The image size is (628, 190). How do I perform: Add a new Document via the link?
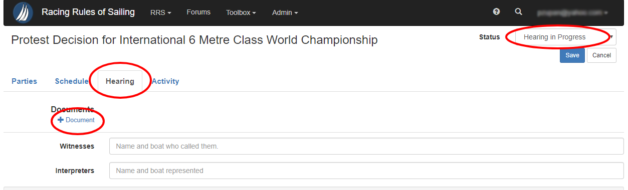(76, 120)
